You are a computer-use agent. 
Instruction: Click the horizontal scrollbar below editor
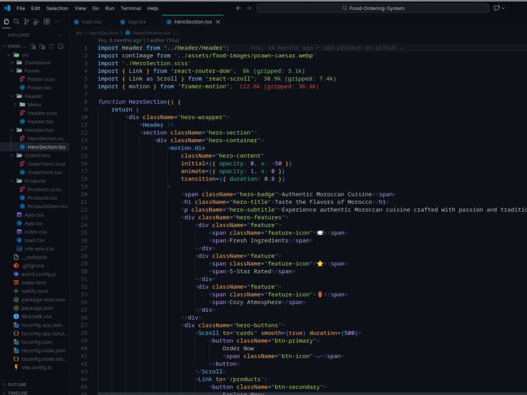[x=312, y=393]
